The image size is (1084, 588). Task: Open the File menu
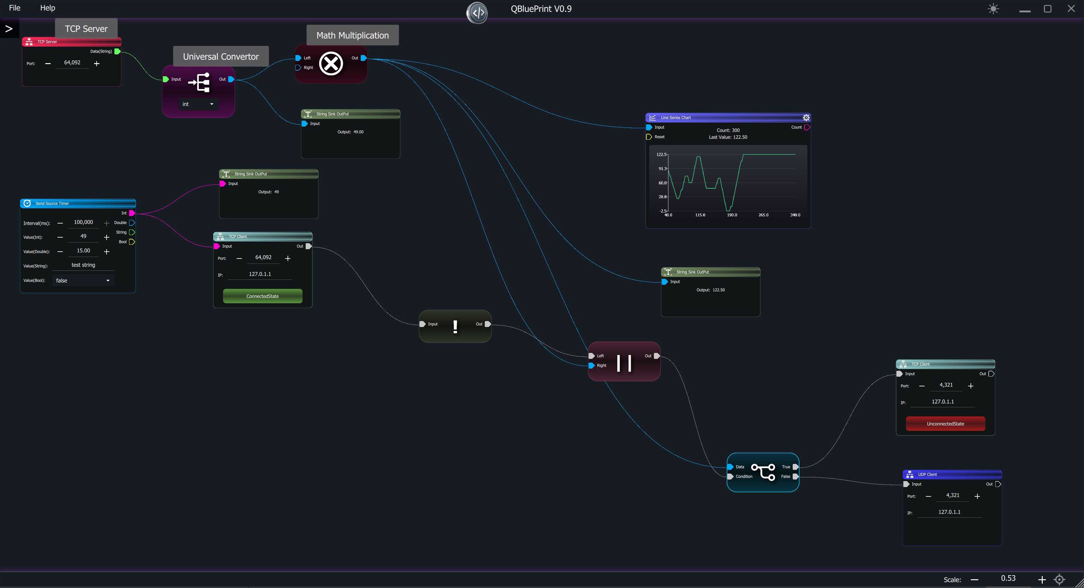coord(15,8)
